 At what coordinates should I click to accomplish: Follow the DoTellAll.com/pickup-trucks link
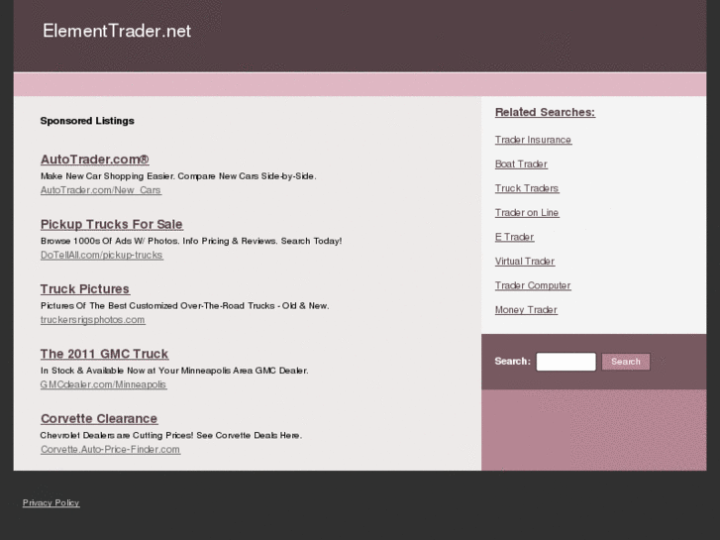(x=101, y=255)
